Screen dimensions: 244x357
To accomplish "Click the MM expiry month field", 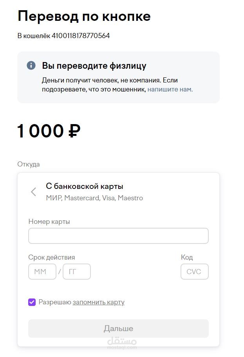I will coord(42,271).
